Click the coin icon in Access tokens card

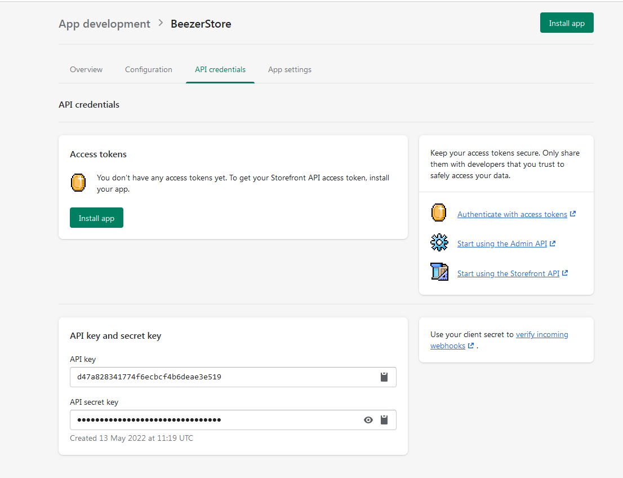point(78,183)
